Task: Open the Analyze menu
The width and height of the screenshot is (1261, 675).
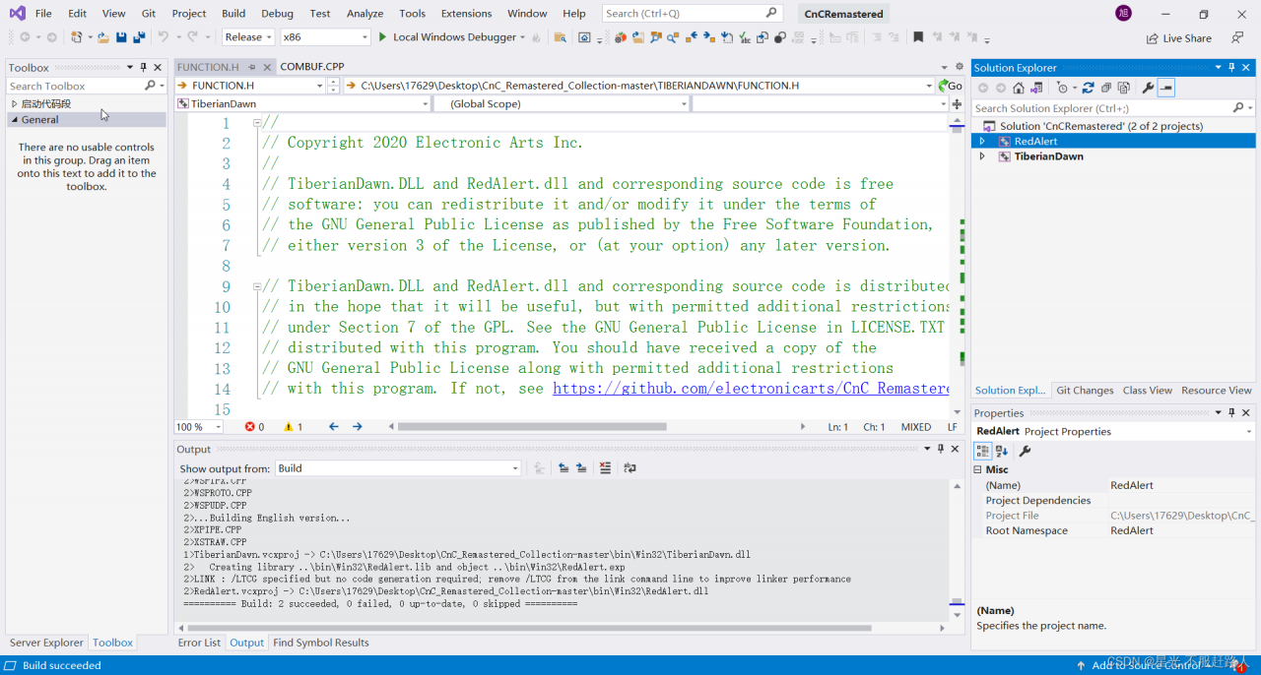Action: (365, 13)
